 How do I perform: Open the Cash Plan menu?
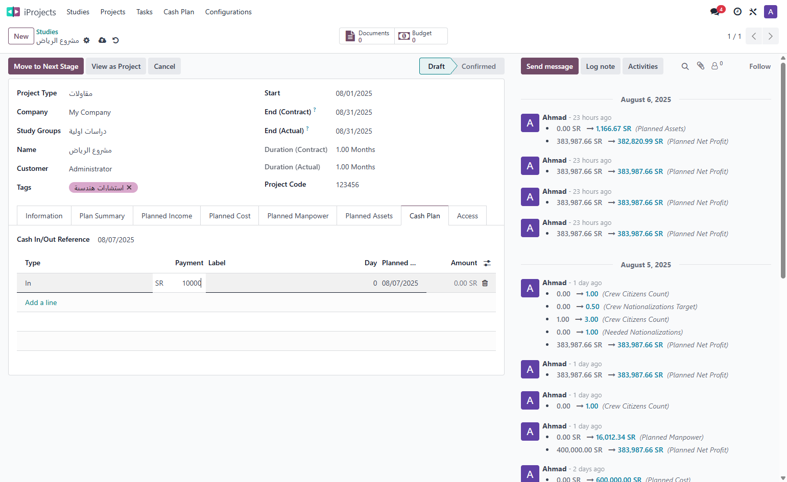179,12
